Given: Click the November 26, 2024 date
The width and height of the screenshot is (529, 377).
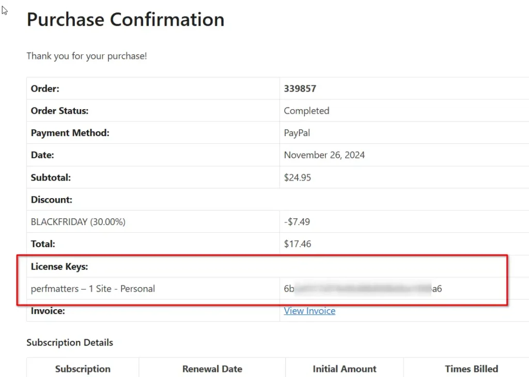Looking at the screenshot, I should pyautogui.click(x=324, y=155).
